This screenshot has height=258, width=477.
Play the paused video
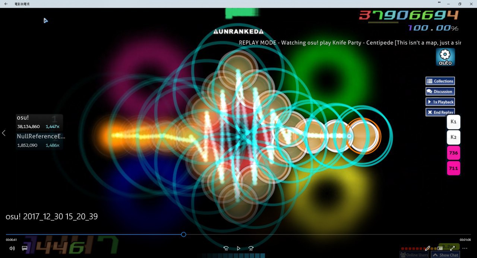(238, 248)
